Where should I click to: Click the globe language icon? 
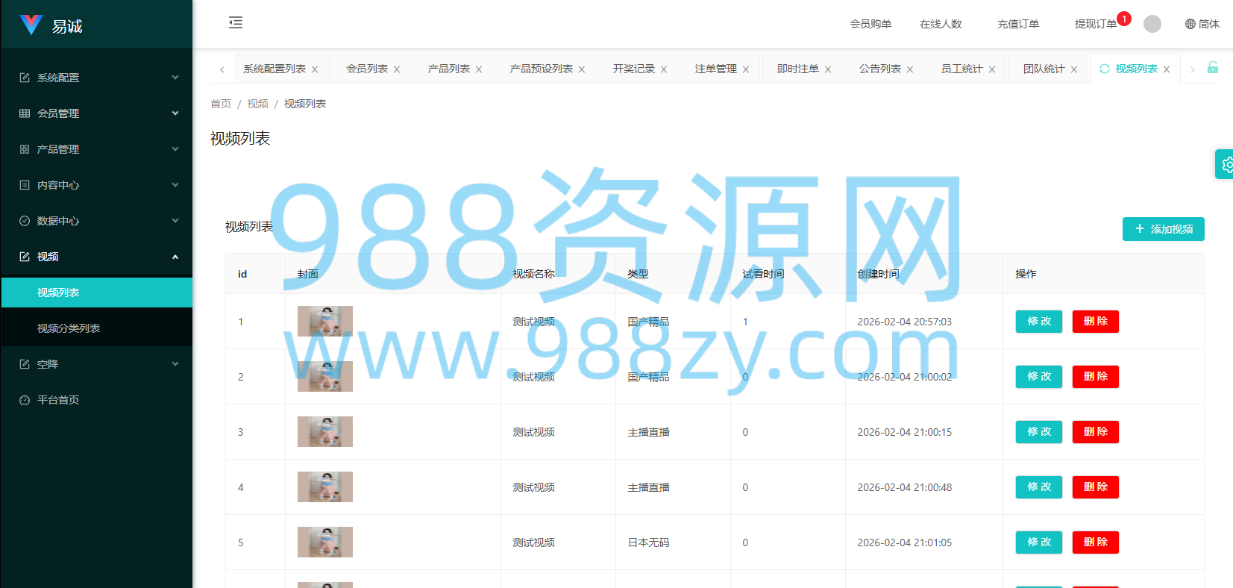1190,24
